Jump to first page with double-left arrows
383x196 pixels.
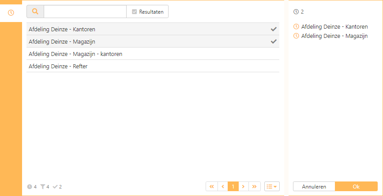211,186
